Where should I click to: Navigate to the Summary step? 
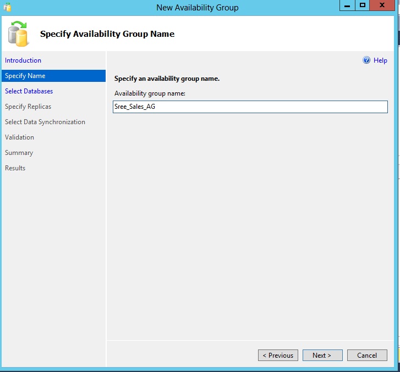19,153
